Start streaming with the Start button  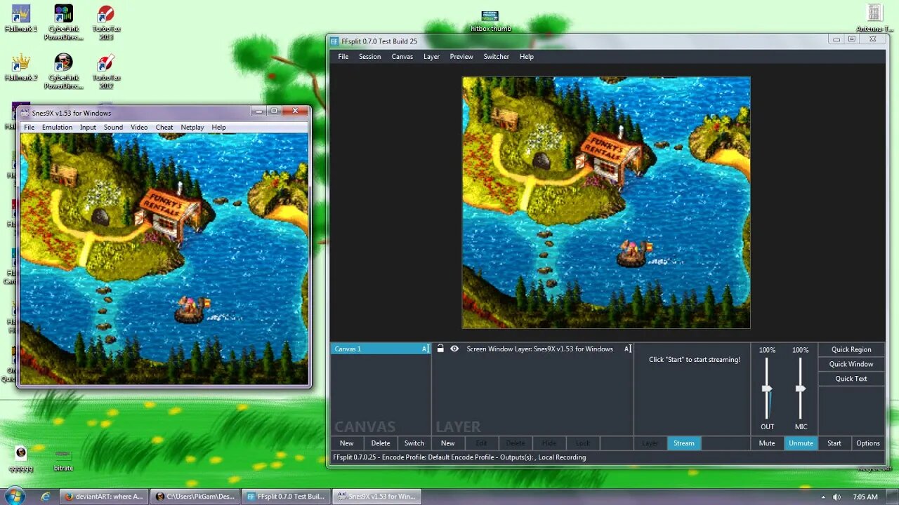(834, 443)
